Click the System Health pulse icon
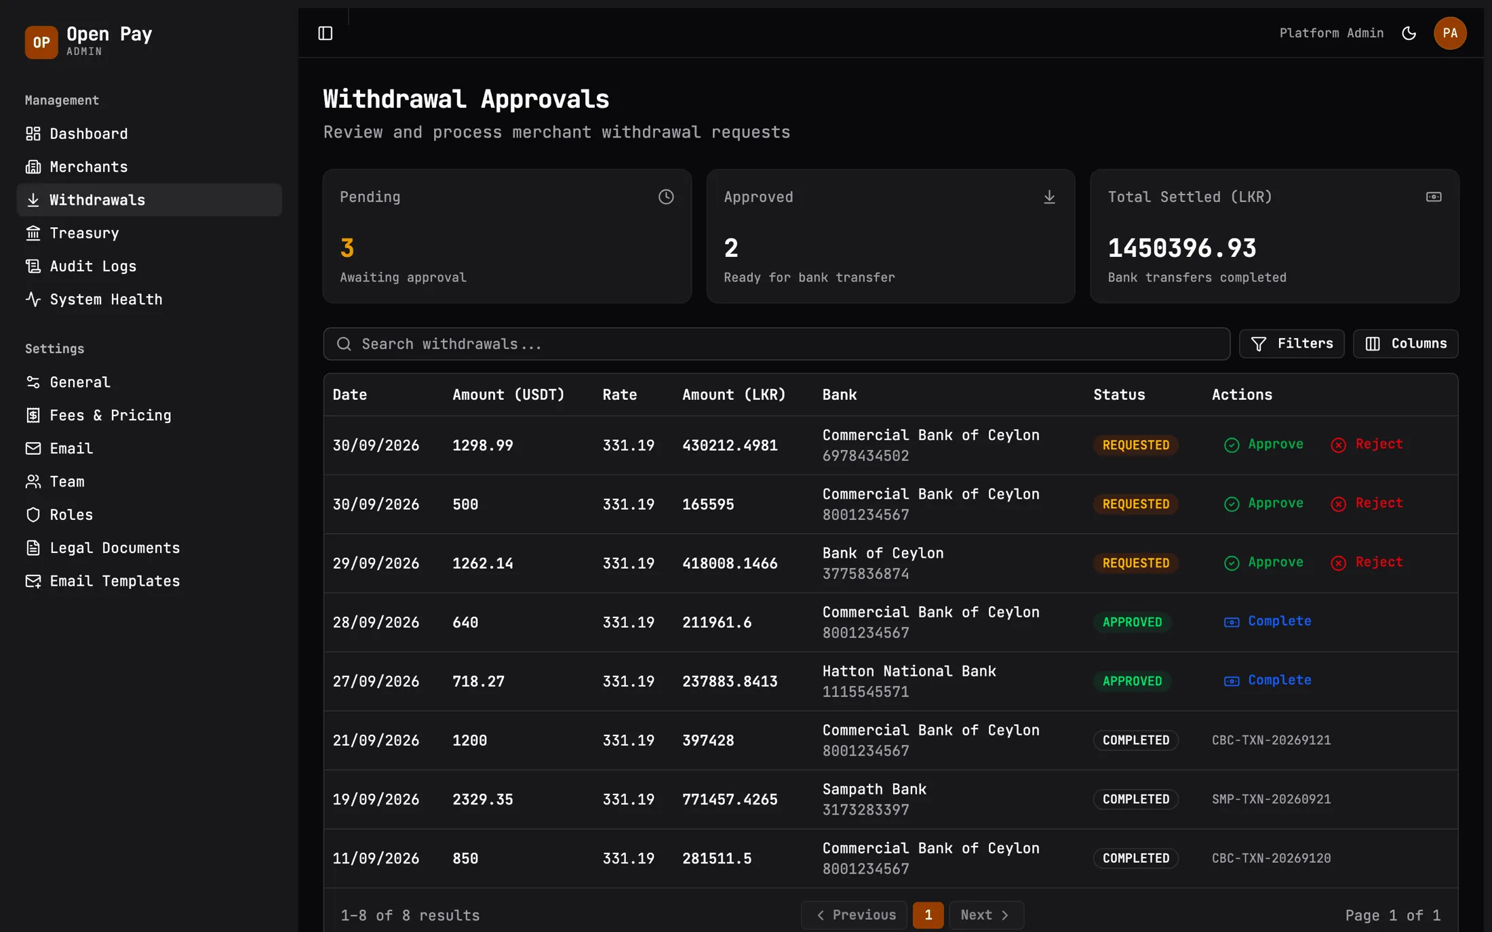1492x932 pixels. pos(33,300)
